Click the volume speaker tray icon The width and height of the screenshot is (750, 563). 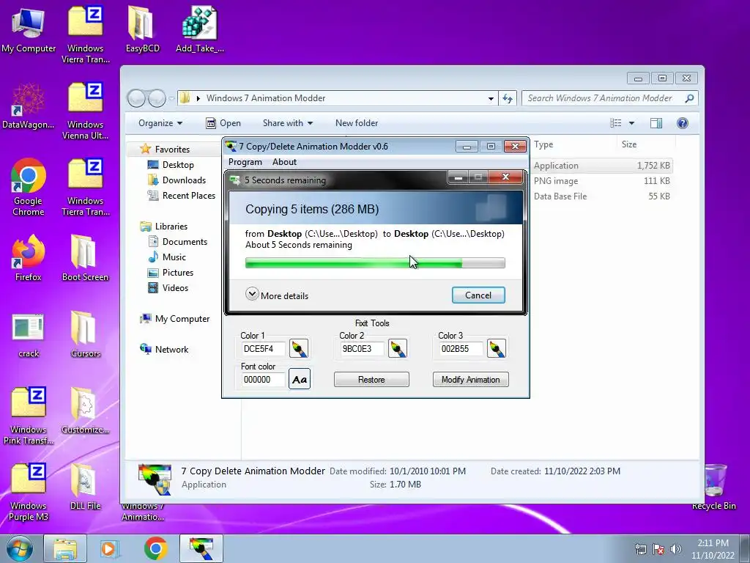(676, 549)
